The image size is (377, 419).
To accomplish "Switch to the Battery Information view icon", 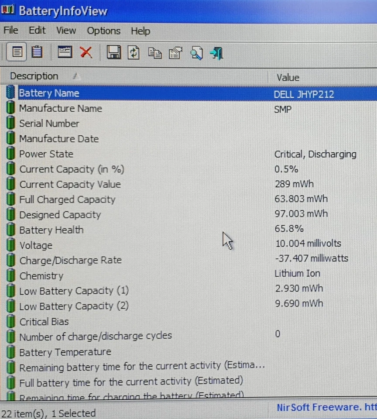I will pyautogui.click(x=17, y=52).
